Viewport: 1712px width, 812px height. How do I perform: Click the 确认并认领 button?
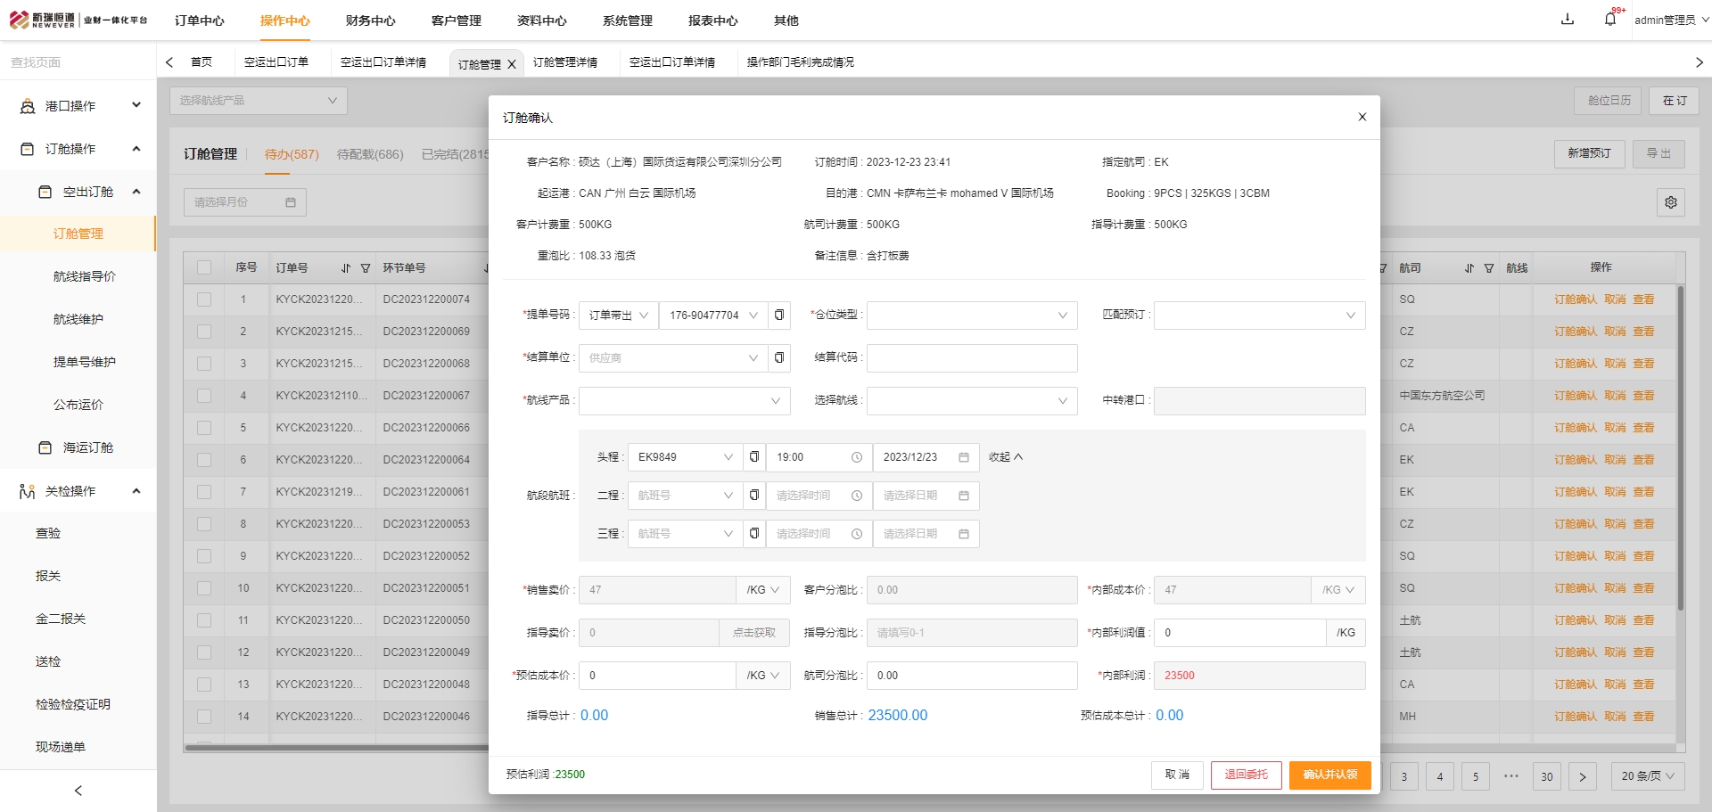tap(1330, 775)
